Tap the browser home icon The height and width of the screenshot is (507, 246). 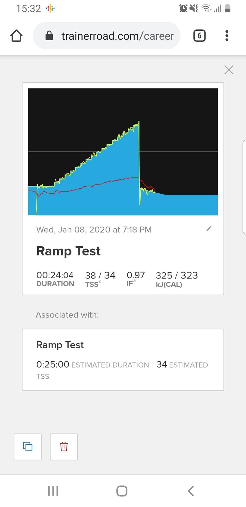(x=16, y=36)
